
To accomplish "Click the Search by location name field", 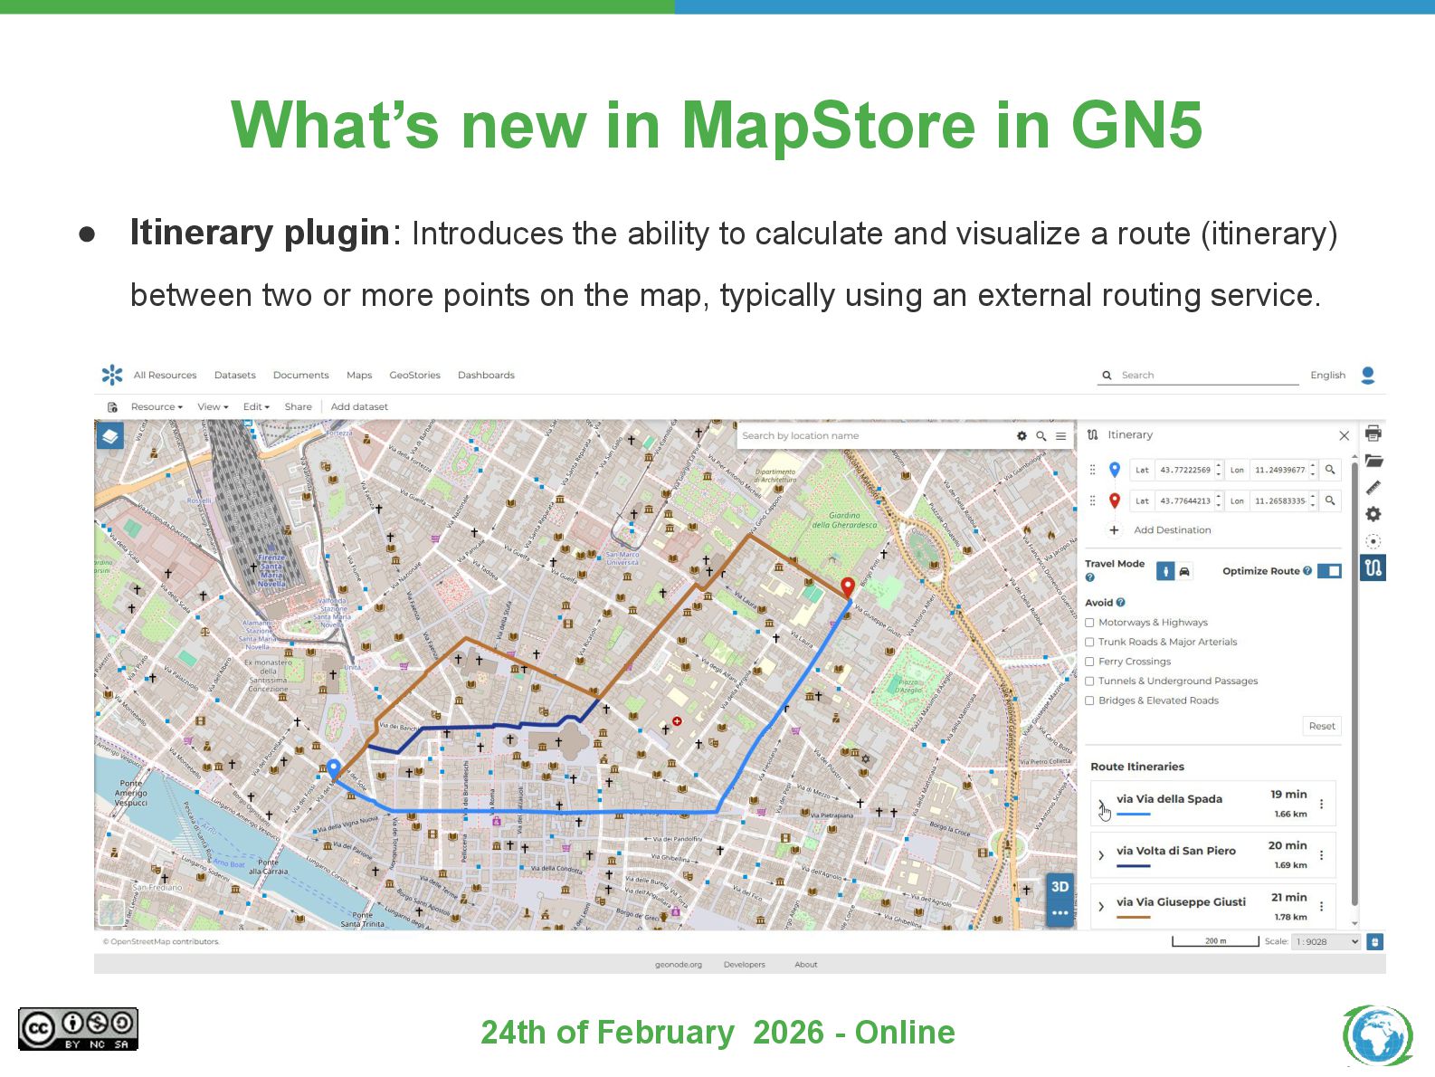I will [x=873, y=436].
